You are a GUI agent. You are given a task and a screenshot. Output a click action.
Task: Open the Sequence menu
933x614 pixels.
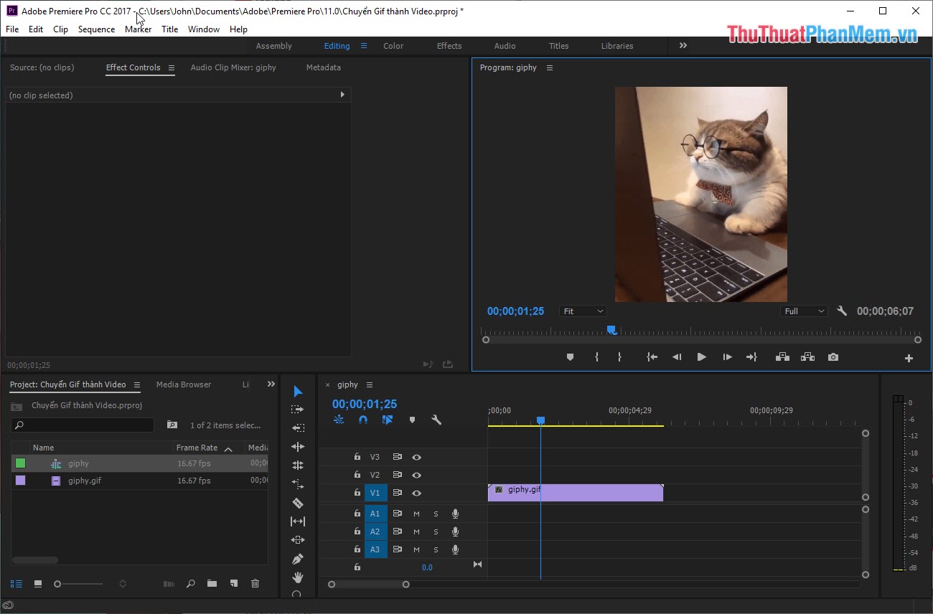click(96, 29)
